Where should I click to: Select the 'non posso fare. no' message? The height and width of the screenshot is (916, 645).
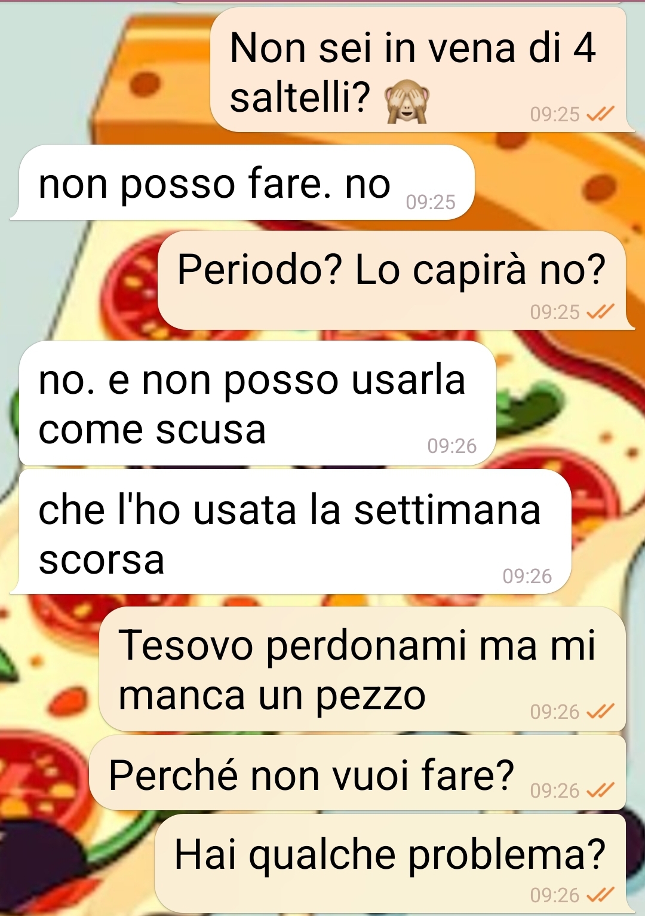click(246, 182)
